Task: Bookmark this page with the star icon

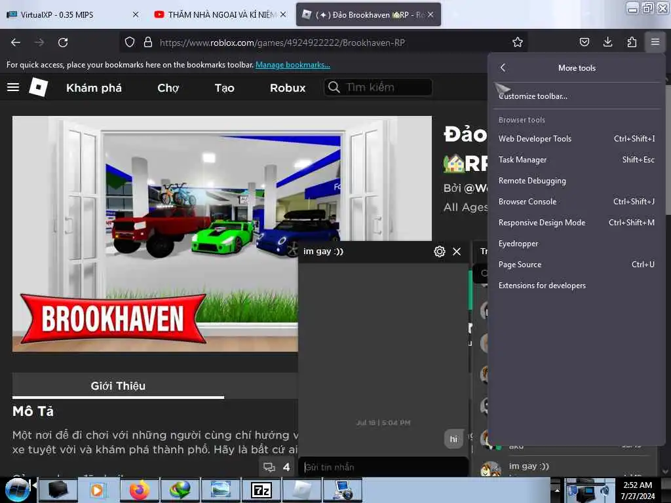Action: pyautogui.click(x=518, y=42)
